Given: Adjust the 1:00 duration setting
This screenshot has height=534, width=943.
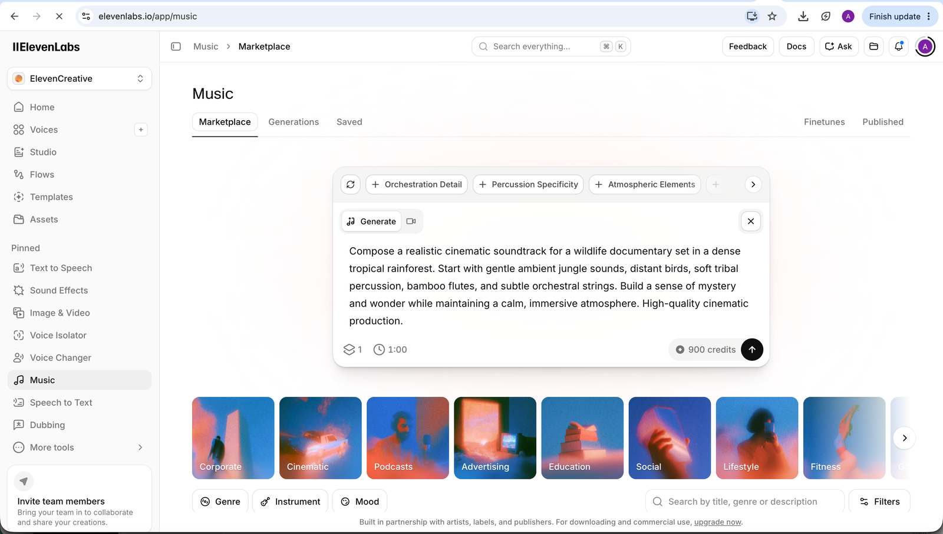Looking at the screenshot, I should 390,350.
